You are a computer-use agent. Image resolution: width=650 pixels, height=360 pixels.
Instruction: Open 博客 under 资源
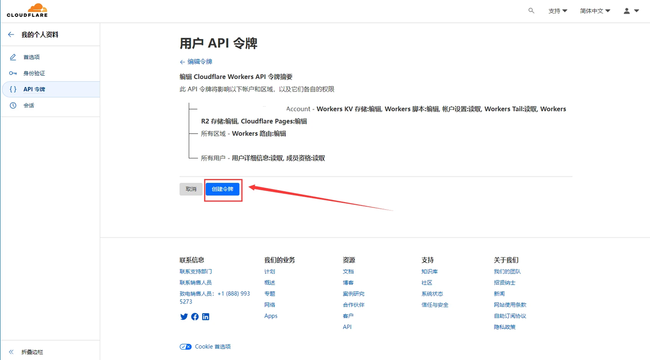[x=348, y=283]
